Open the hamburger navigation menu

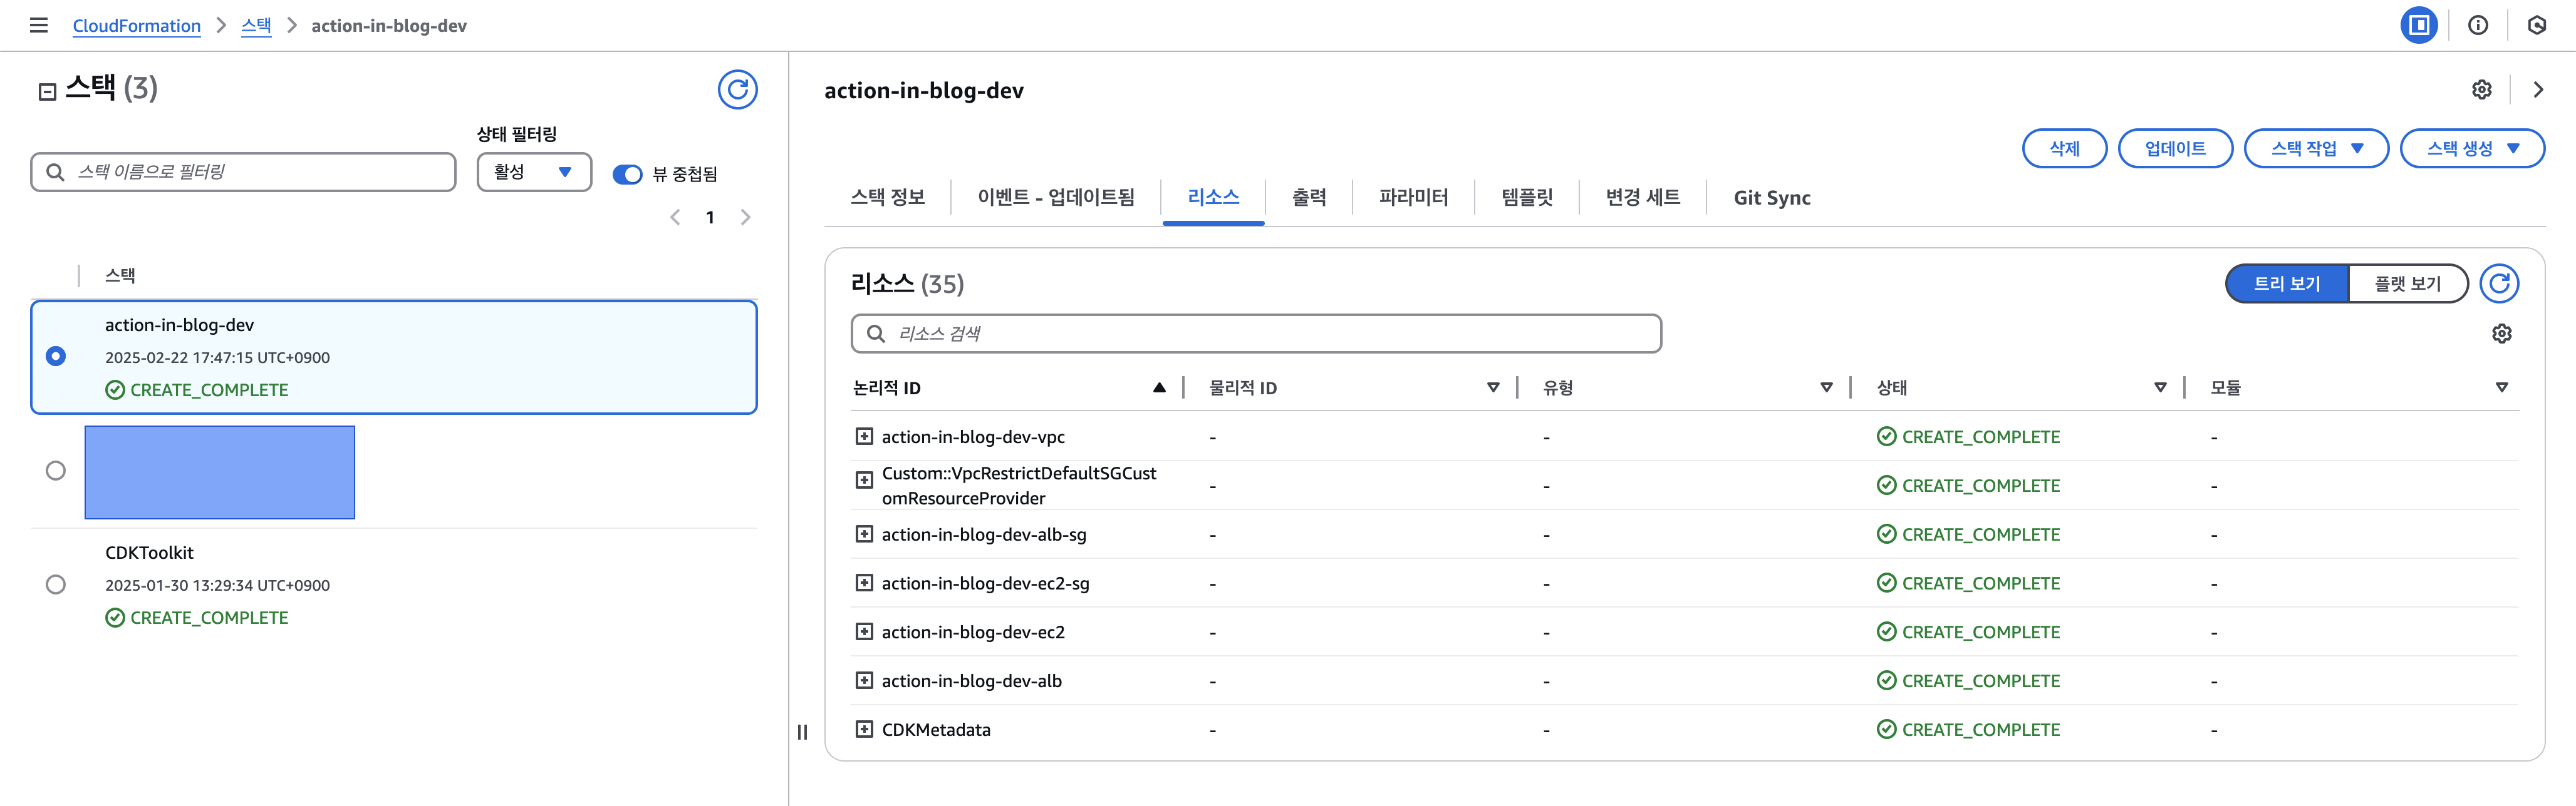tap(39, 25)
